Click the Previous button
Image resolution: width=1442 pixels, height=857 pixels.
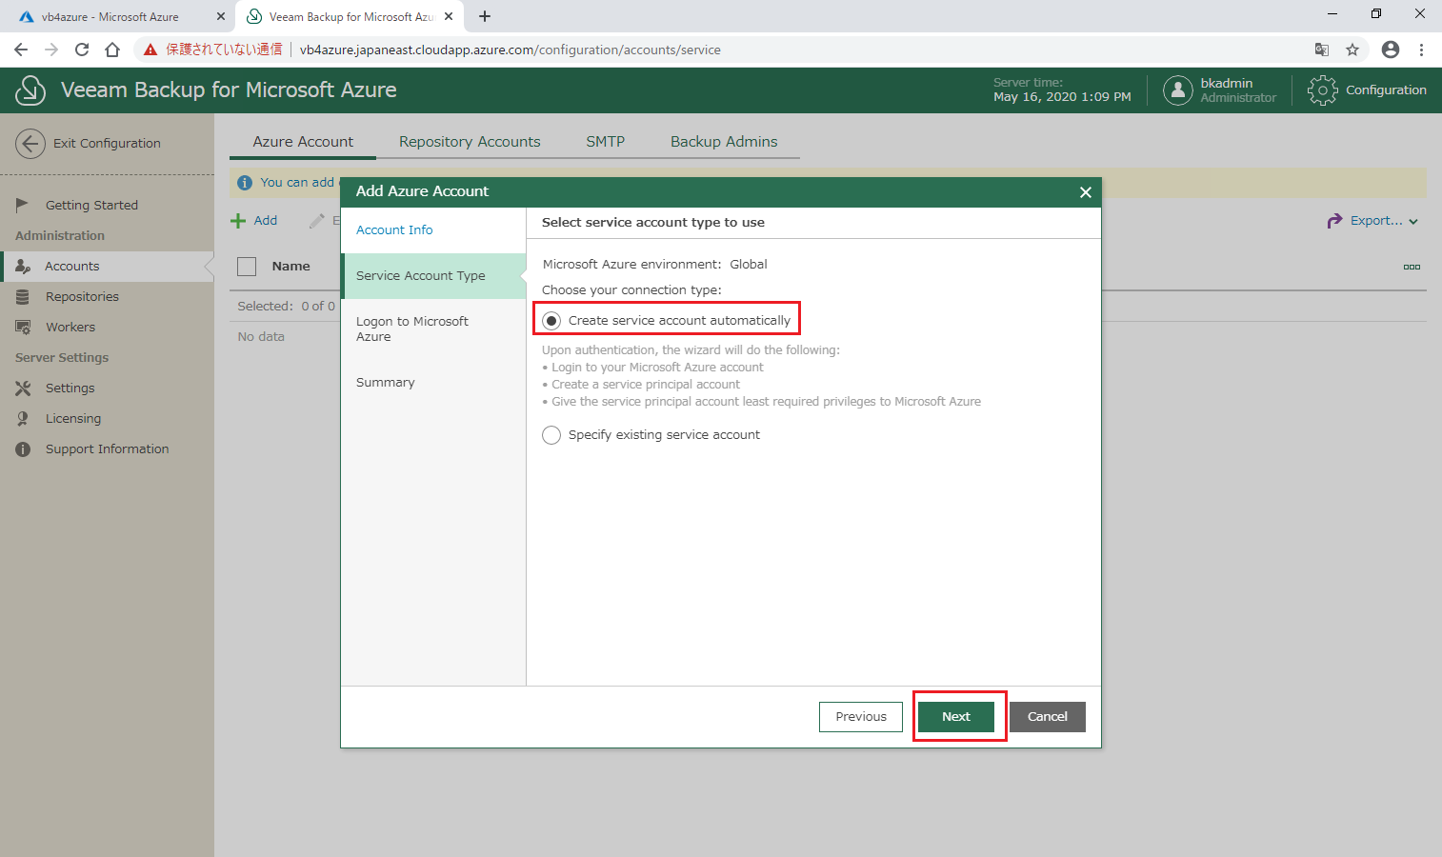tap(861, 717)
